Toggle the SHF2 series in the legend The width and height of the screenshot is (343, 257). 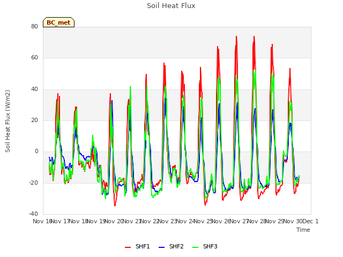click(x=171, y=246)
